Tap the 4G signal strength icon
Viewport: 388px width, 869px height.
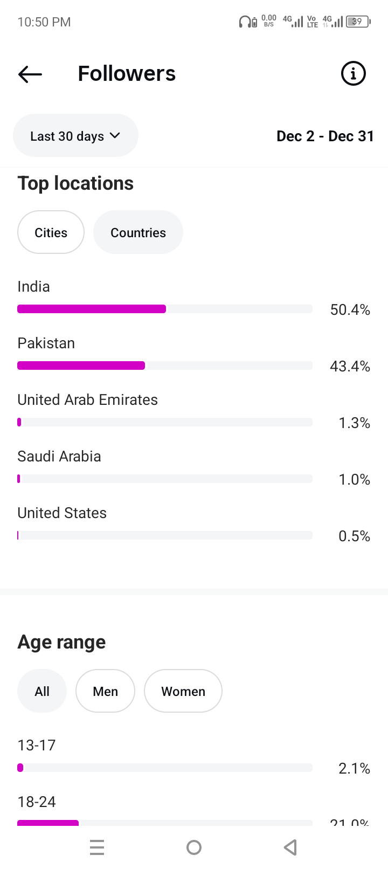293,22
